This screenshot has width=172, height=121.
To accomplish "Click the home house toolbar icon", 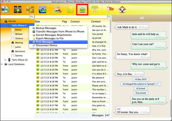I will (122, 9).
